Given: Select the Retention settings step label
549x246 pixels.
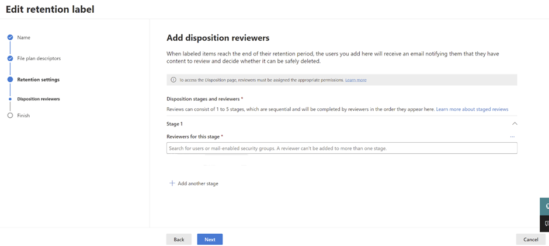Looking at the screenshot, I should pos(38,79).
